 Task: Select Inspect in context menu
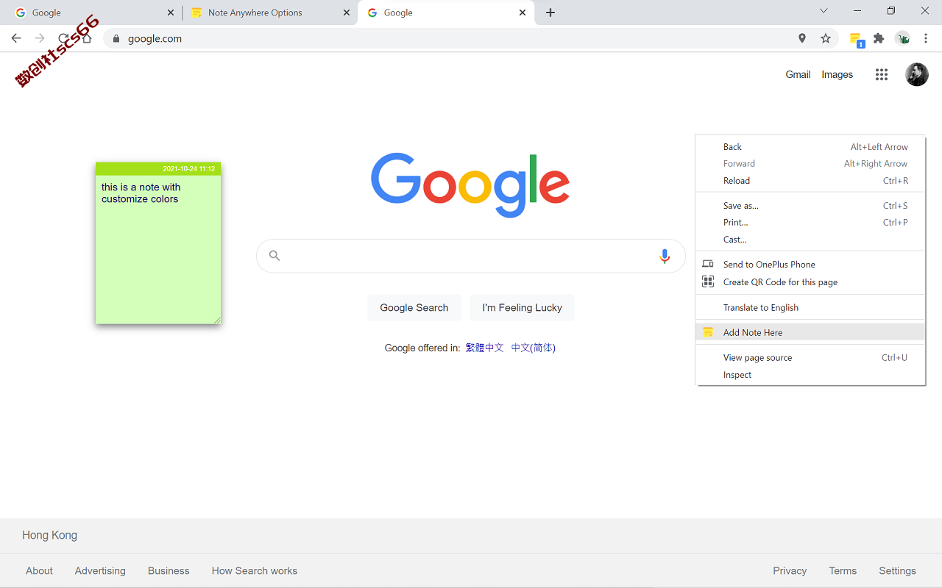(810, 375)
